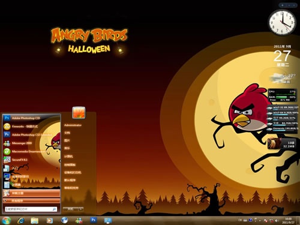Click the recycle bin gadget showing 32.1MB
This screenshot has width=300, height=225.
tap(282, 143)
